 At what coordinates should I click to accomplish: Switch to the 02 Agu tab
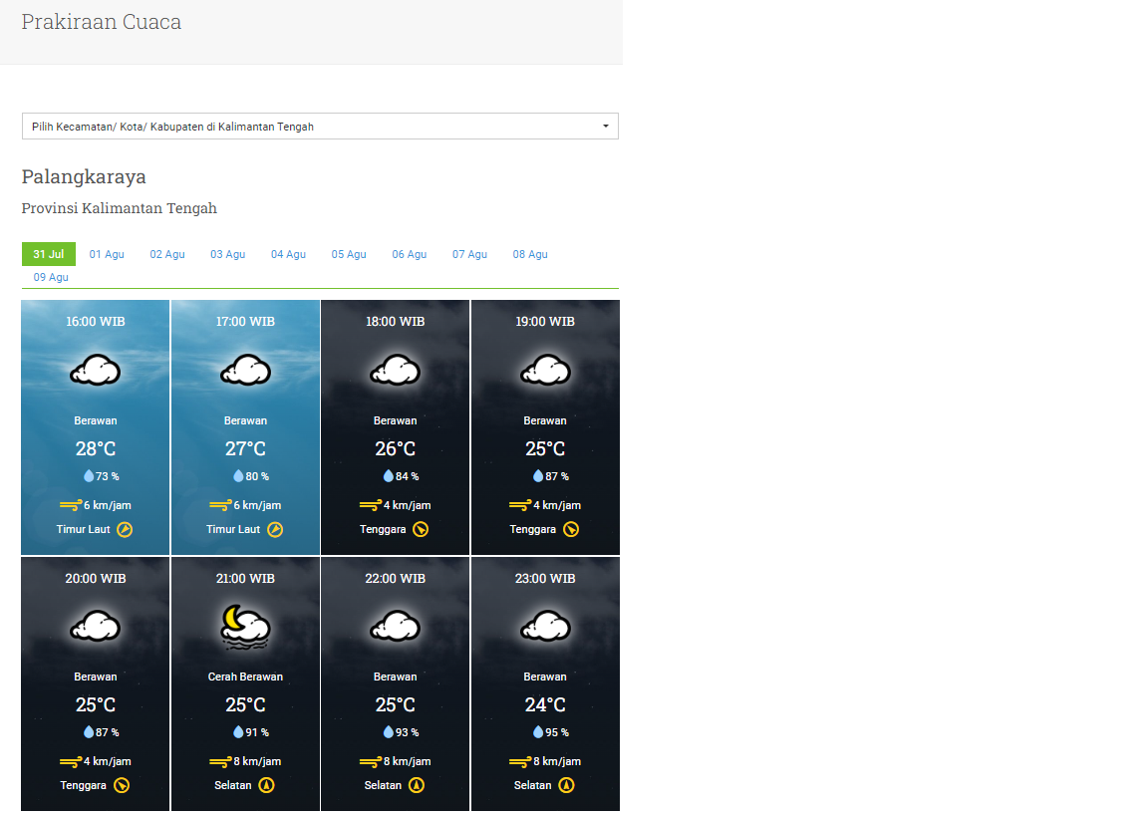[x=167, y=254]
